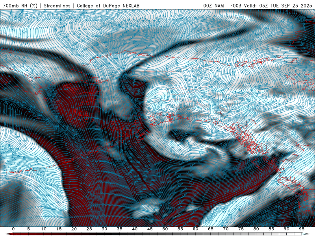Click the colorbar label "45"
The height and width of the screenshot is (236, 315).
pos(150,229)
